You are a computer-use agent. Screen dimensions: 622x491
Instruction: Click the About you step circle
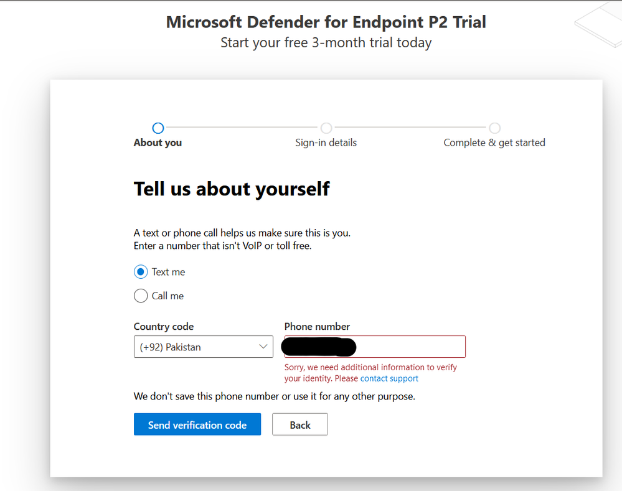click(x=158, y=128)
